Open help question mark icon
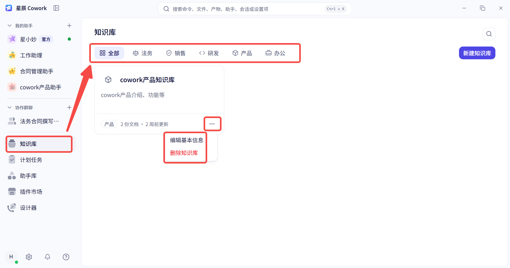This screenshot has width=510, height=268. pos(66,257)
